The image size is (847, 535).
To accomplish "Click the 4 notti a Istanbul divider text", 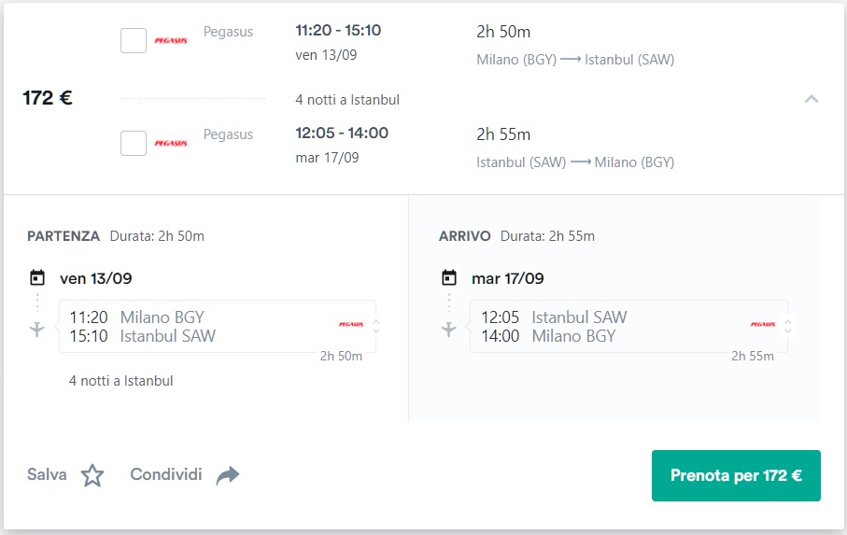I will click(x=347, y=100).
